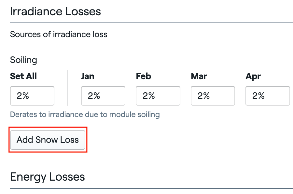Click the horizontal rule under Energy Losses

151,188
